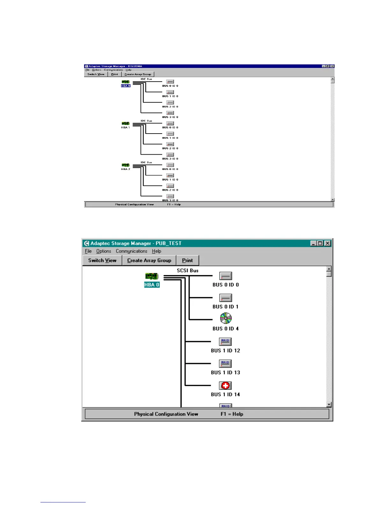This screenshot has height=505, width=390.
Task: Maximize the PUB_TEST window
Action: click(x=320, y=243)
